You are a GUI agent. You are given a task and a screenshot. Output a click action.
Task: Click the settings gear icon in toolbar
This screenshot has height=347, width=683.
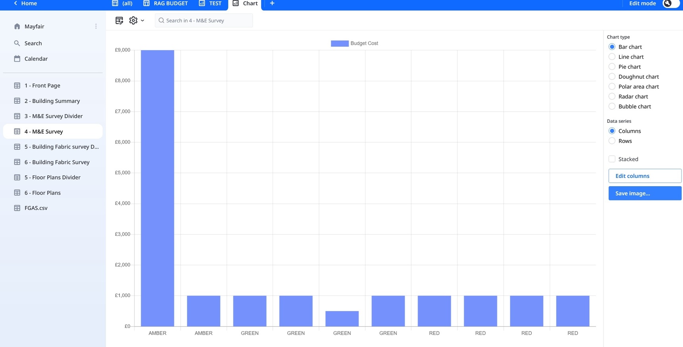133,20
